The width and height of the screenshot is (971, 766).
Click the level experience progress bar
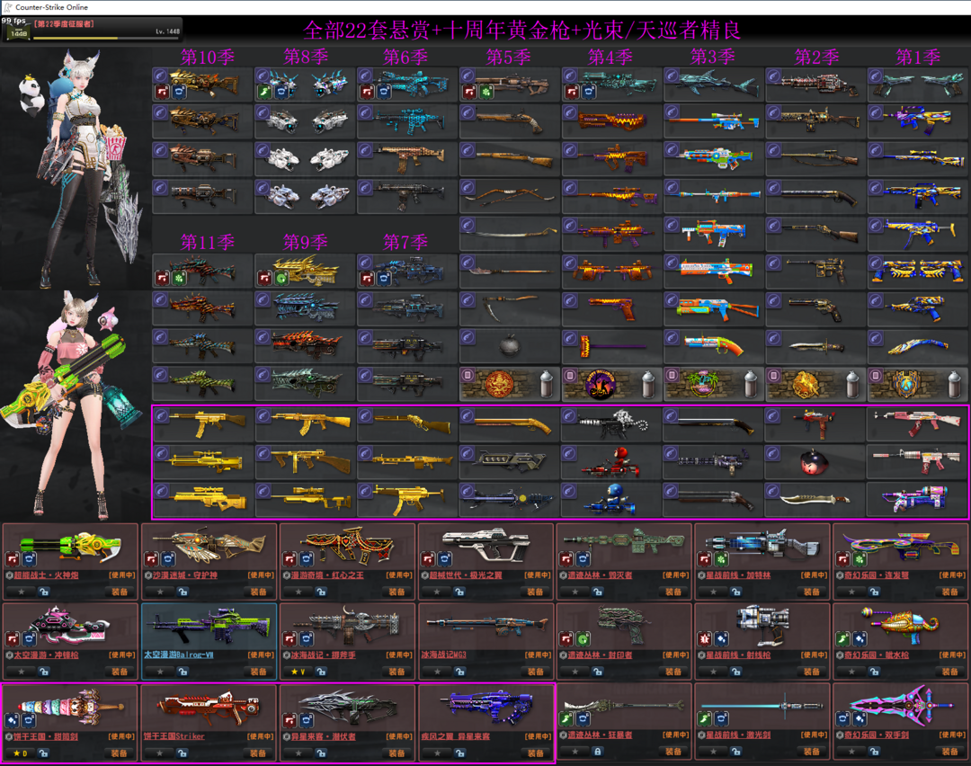point(106,39)
